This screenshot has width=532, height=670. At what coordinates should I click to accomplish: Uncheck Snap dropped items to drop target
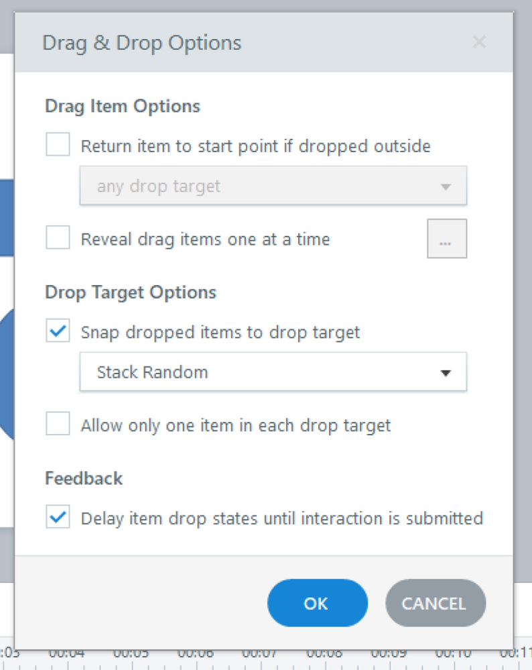click(x=58, y=331)
